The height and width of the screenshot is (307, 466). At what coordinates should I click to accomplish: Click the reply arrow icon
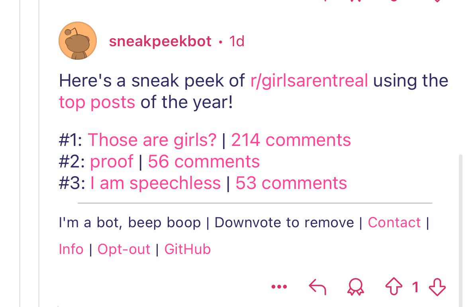pyautogui.click(x=317, y=287)
